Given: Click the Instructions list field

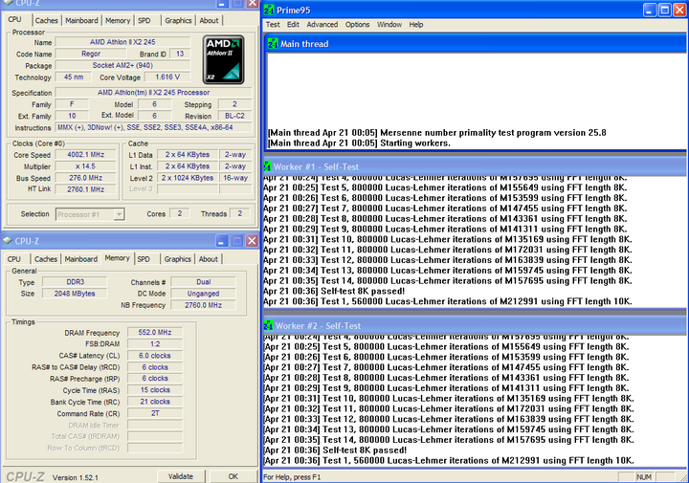Looking at the screenshot, I should point(154,127).
